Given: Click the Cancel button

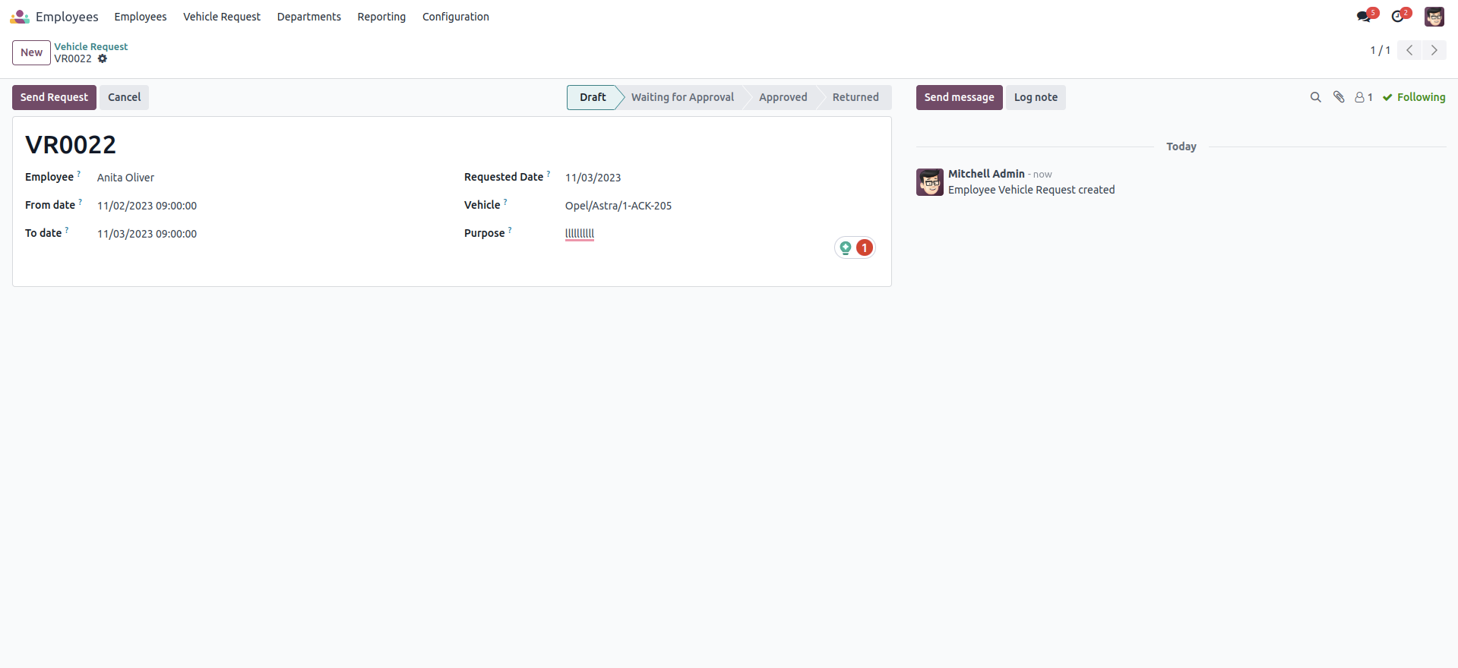Looking at the screenshot, I should pos(125,97).
